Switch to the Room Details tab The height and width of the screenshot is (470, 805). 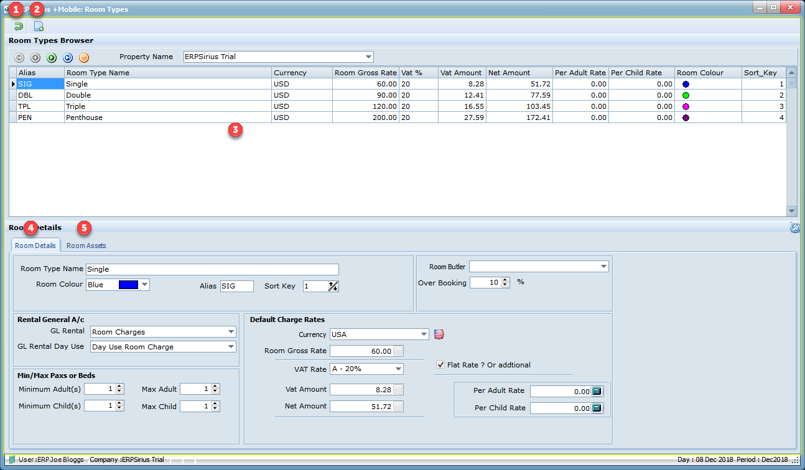(x=35, y=246)
